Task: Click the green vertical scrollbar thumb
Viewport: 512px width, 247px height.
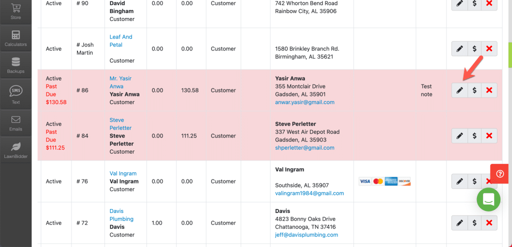Action: coord(510,54)
